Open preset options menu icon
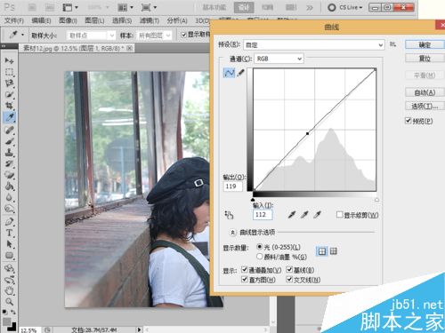Image resolution: width=445 pixels, height=333 pixels. pyautogui.click(x=393, y=44)
